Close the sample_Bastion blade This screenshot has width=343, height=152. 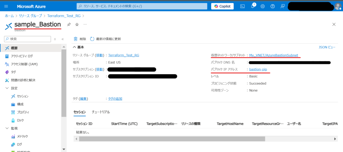pos(334,24)
